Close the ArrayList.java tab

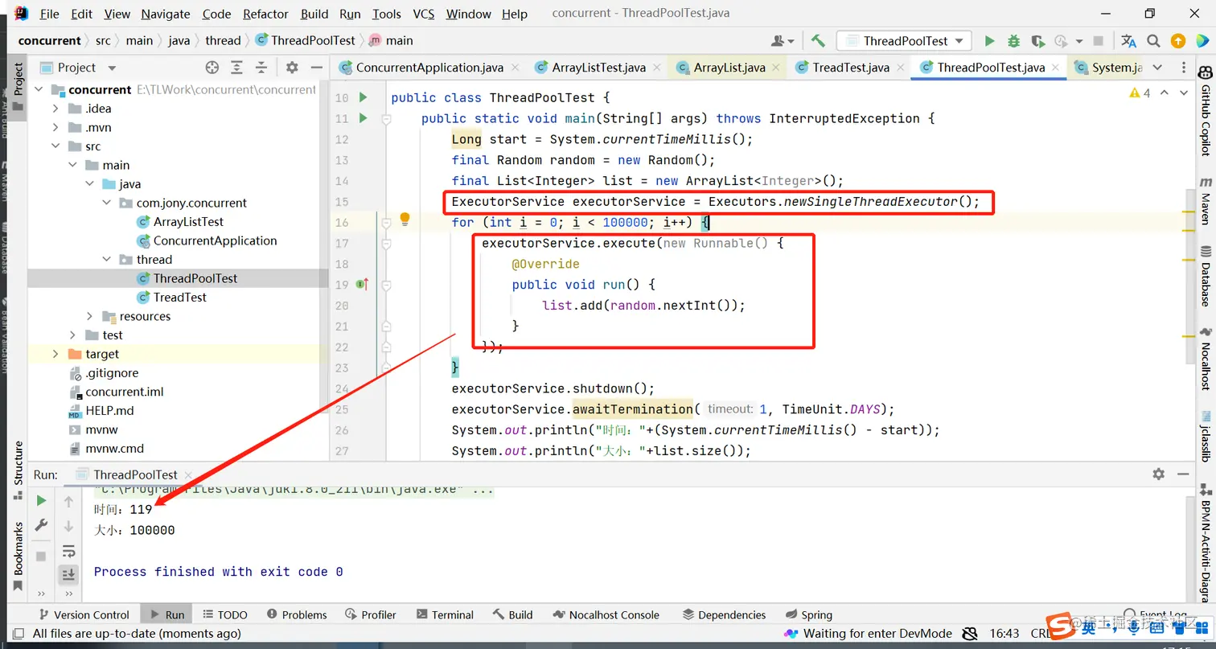tap(777, 68)
